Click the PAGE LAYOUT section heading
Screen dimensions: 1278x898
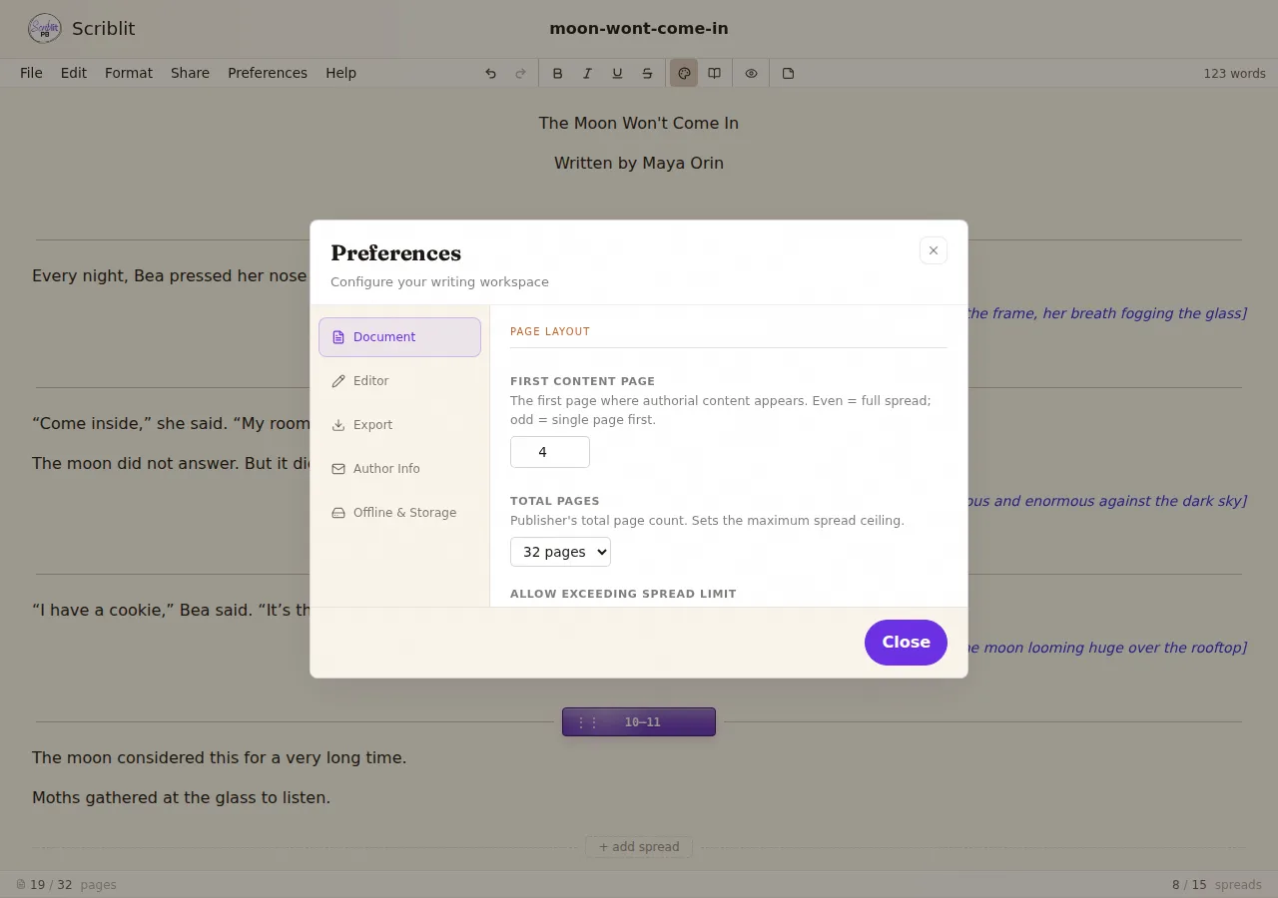[550, 331]
